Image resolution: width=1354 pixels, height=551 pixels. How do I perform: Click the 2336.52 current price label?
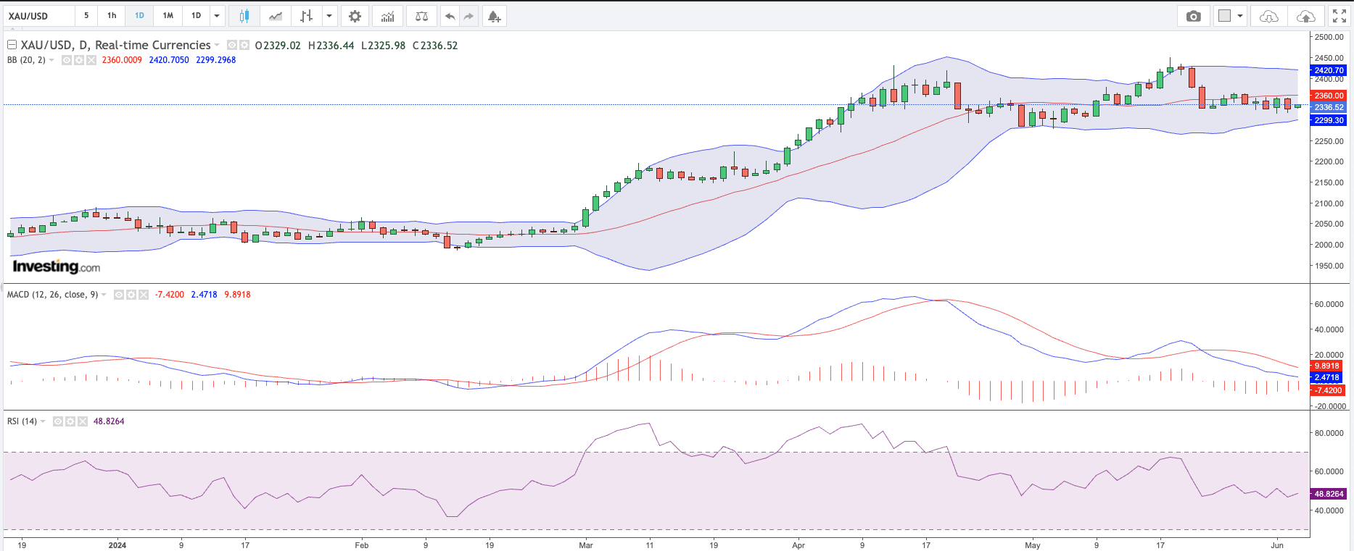[x=1329, y=107]
